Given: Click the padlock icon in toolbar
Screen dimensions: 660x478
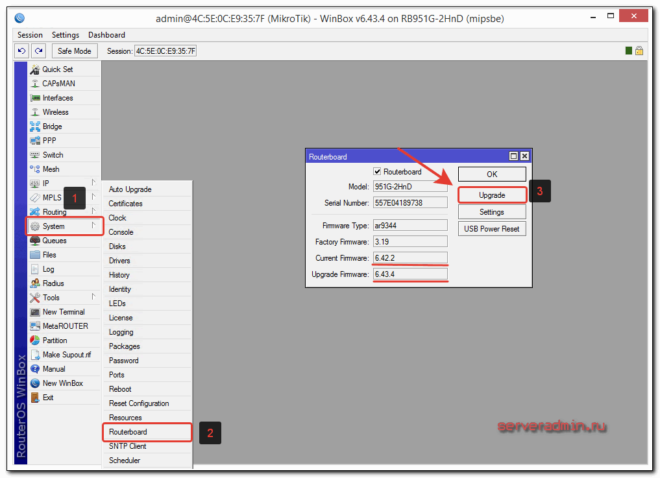Looking at the screenshot, I should (x=639, y=51).
